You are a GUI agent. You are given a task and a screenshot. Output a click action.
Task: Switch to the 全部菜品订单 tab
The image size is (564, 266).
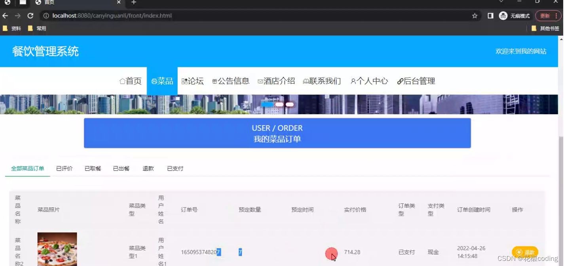coord(28,168)
